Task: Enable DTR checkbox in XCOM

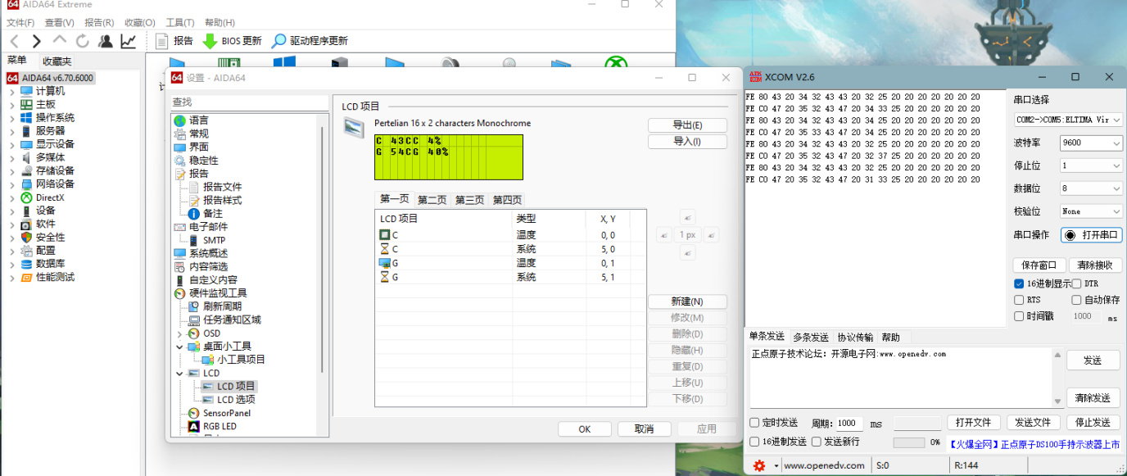Action: [x=1076, y=283]
